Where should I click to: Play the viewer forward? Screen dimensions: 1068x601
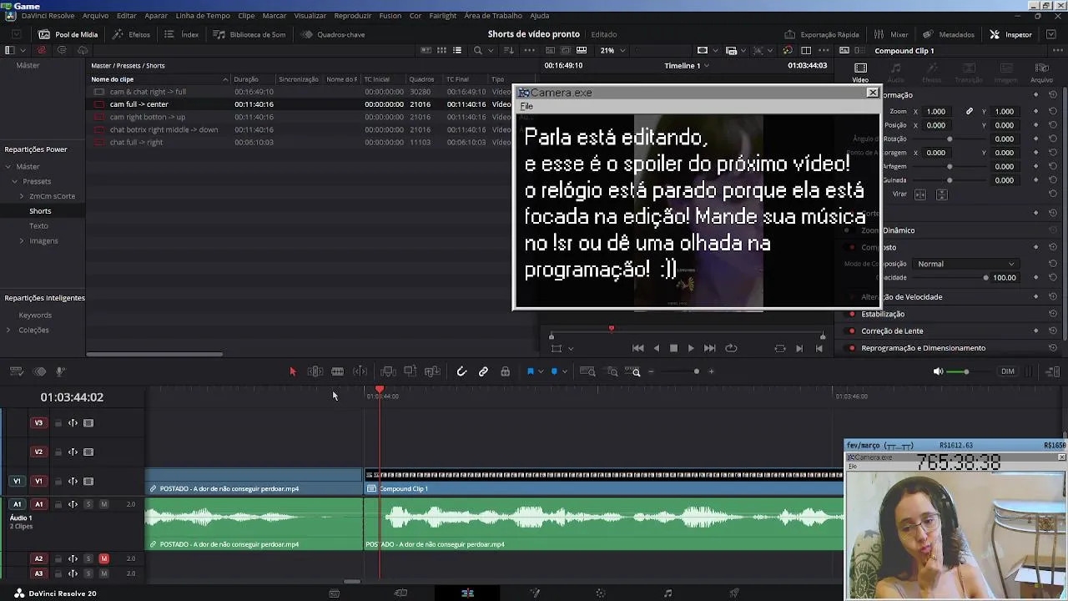(691, 348)
